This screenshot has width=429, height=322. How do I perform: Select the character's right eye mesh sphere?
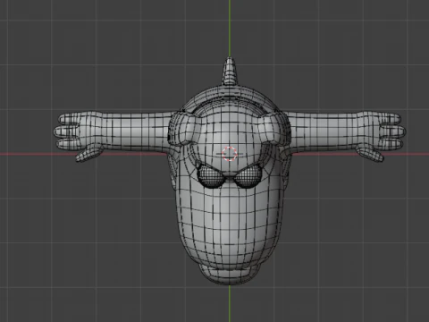[x=248, y=177]
